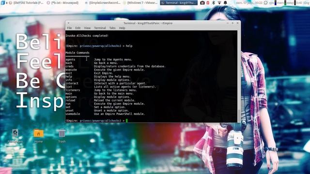Image resolution: width=310 pixels, height=174 pixels.
Task: Open the terminal window menu arrow
Action: coord(68,23)
